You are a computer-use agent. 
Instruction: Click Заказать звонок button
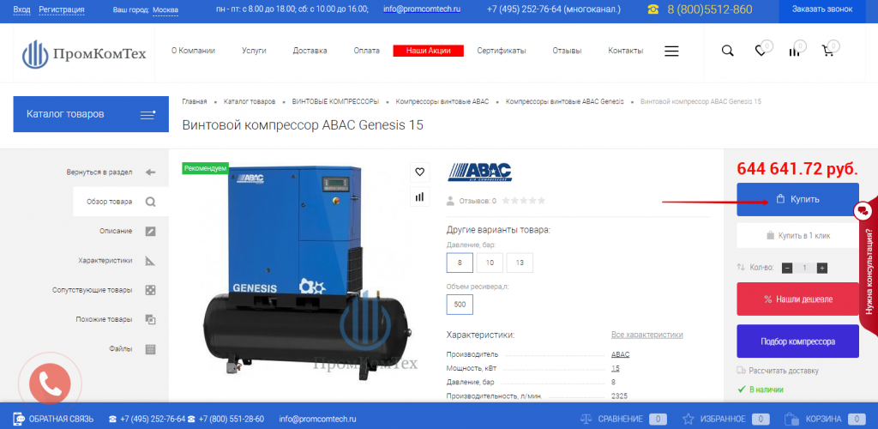click(822, 9)
